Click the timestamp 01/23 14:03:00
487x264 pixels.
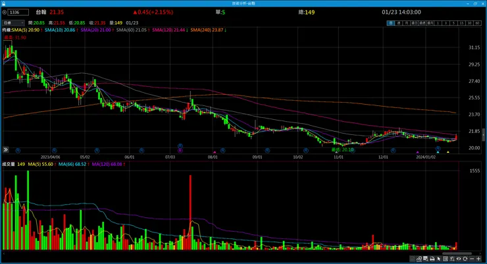[401, 12]
